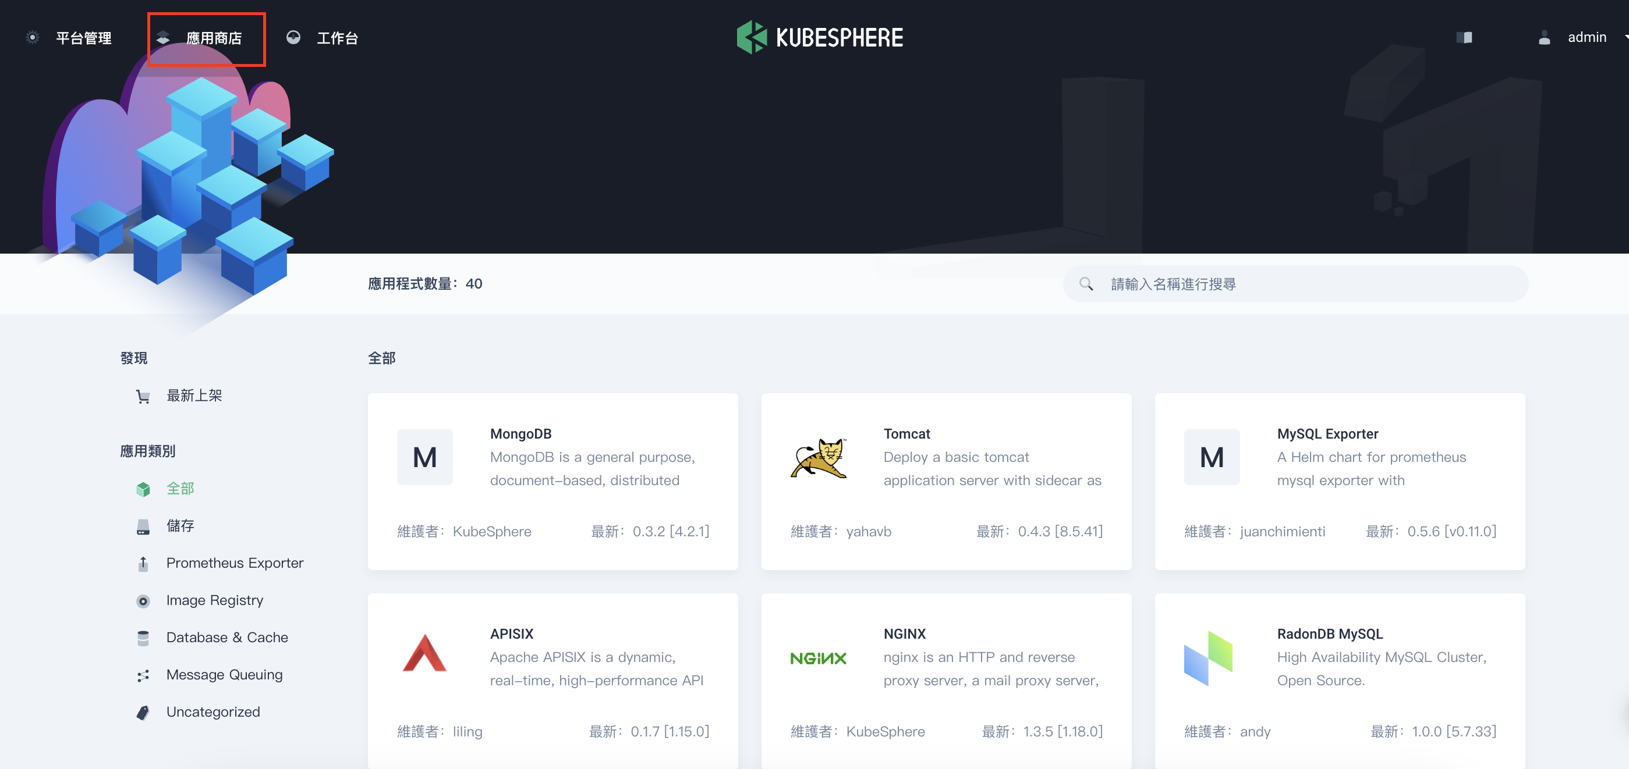Screen dimensions: 1629x769
Task: Open the Workbench (工作台) menu
Action: 337,38
